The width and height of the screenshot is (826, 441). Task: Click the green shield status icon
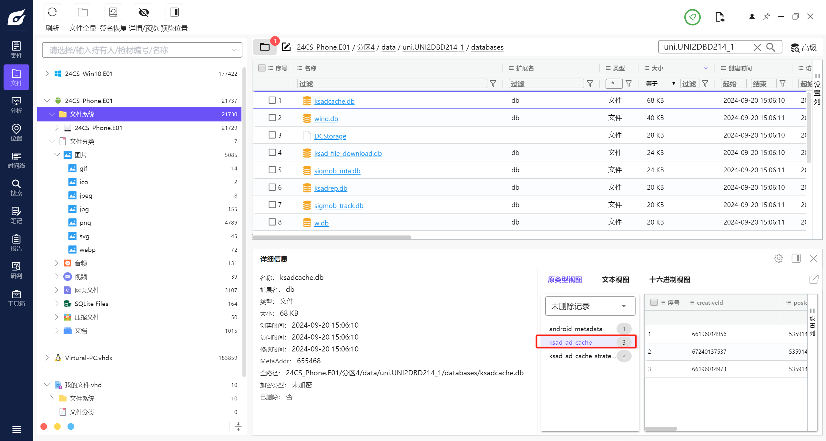[692, 17]
